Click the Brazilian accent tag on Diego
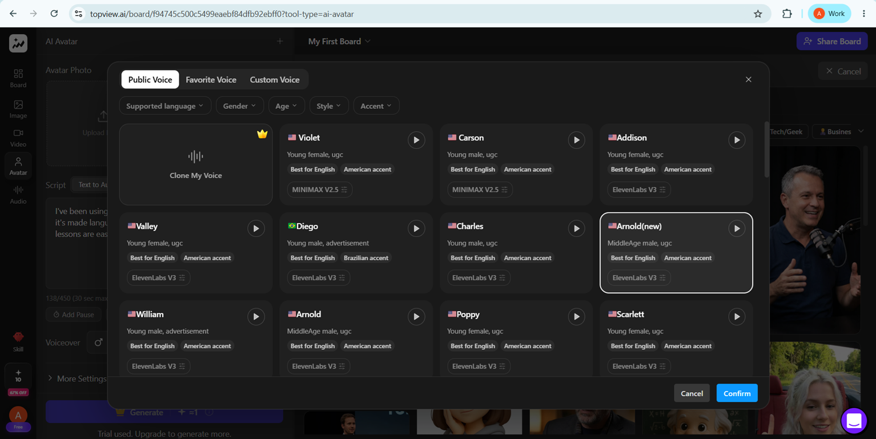The image size is (876, 439). click(366, 258)
